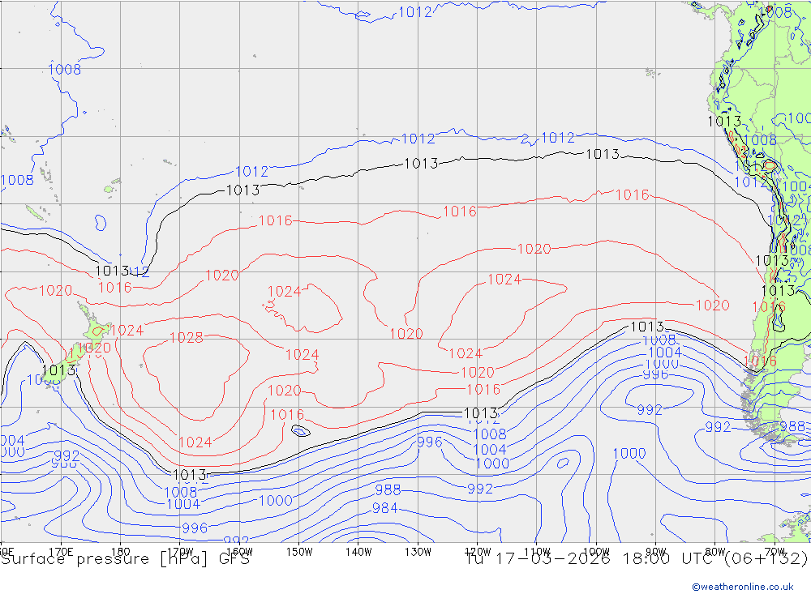
Task: Click the 140W longitude label
Action: (358, 552)
